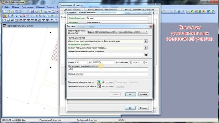
Task: Click Паспорт гражданина Российской Федерации field text
Action: coord(88,48)
